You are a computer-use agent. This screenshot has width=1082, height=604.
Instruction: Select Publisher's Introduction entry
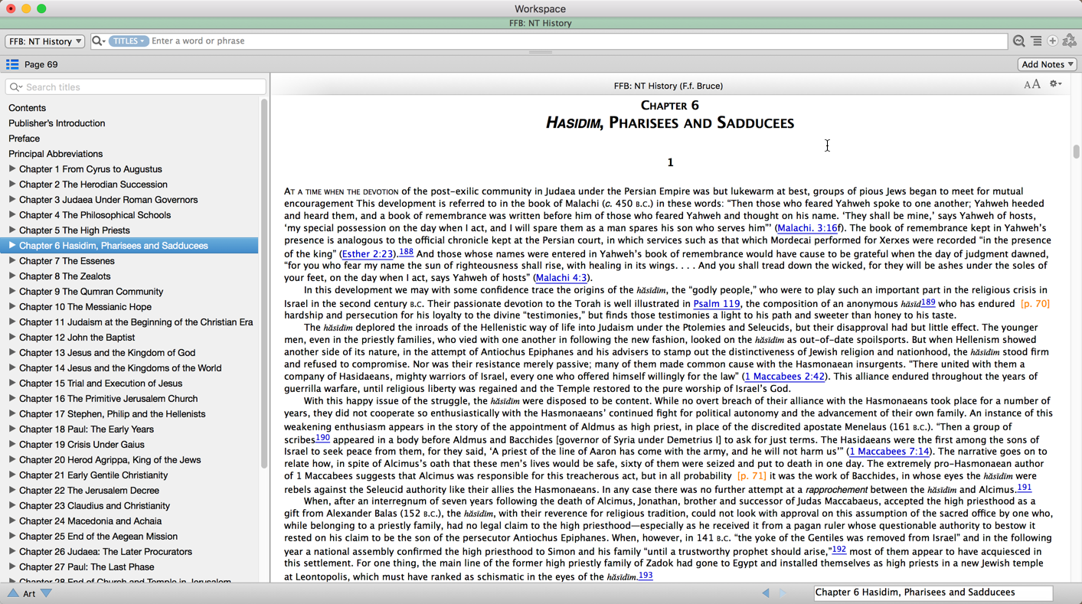click(57, 123)
